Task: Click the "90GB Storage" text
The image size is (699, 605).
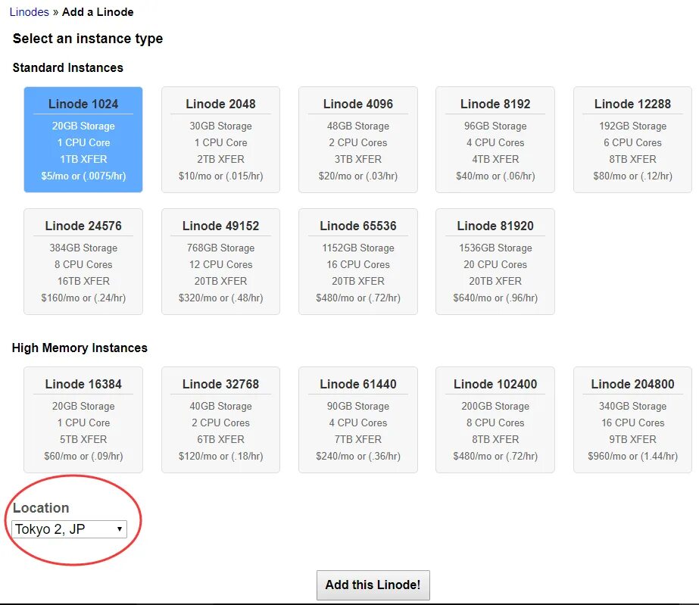Action: tap(358, 406)
